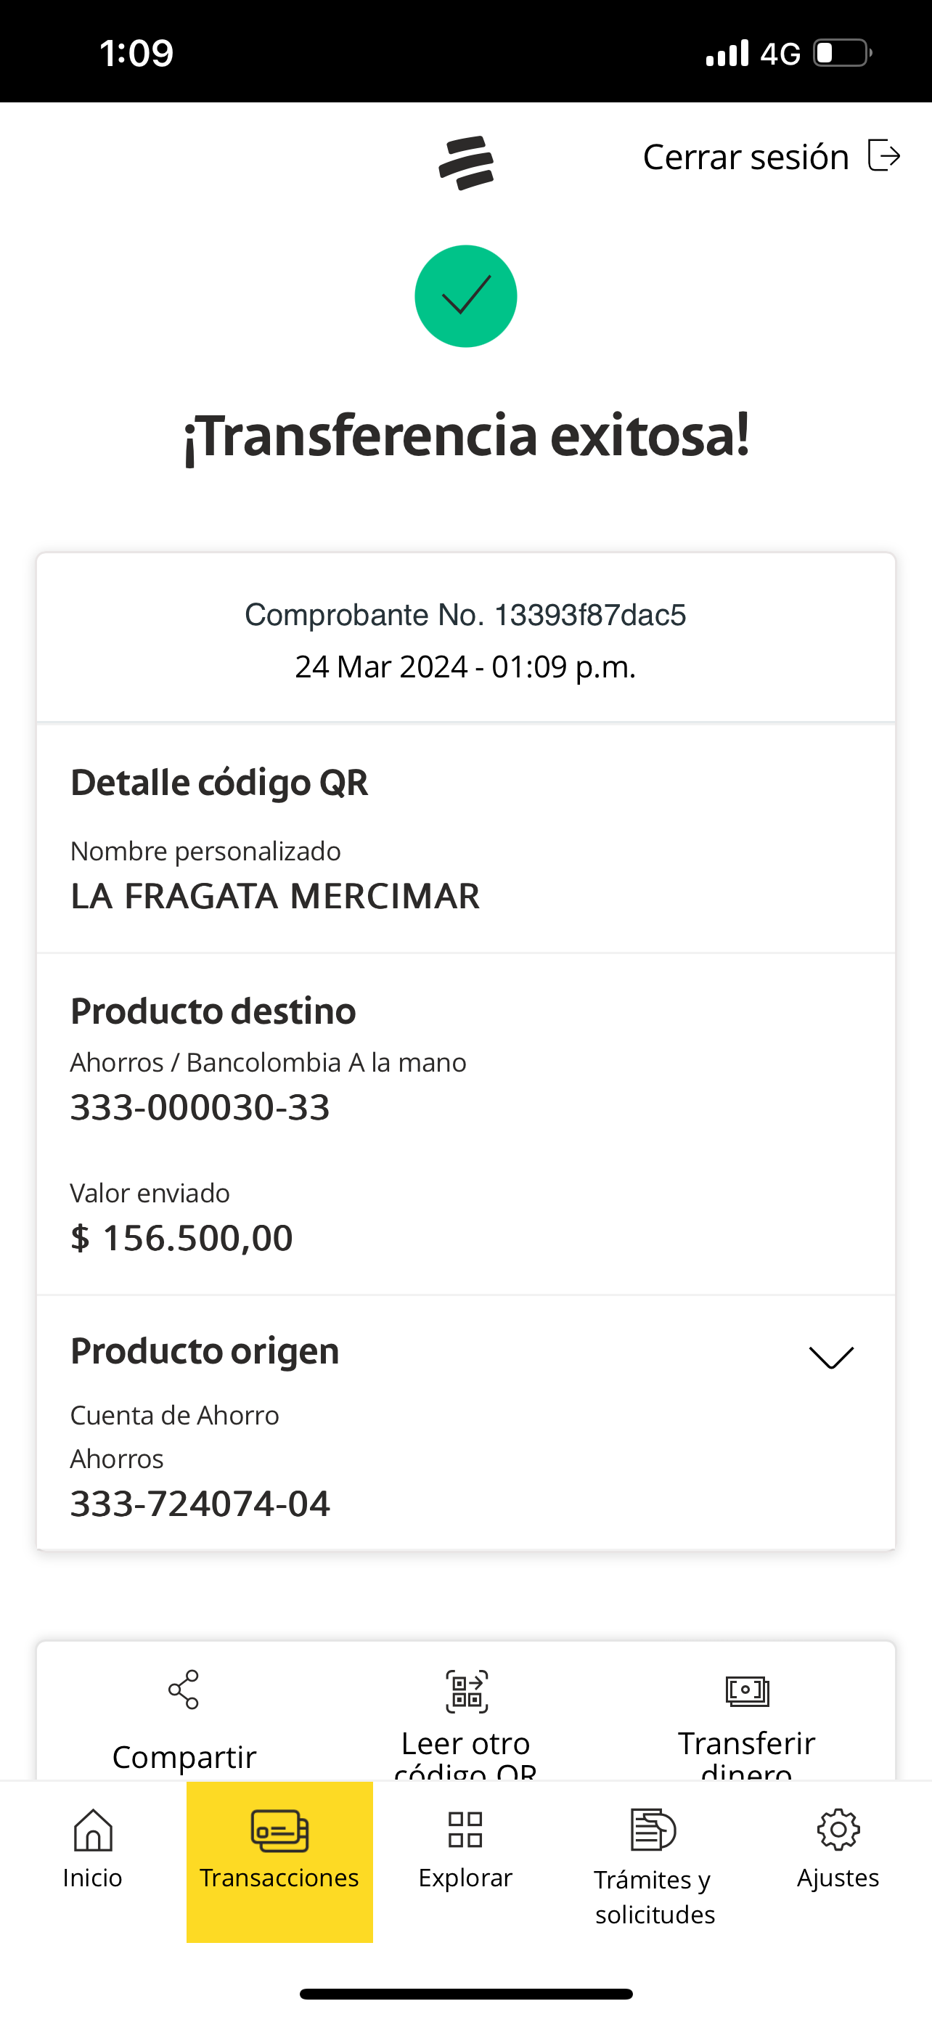Tap the Valor enviado amount $ 156.500,00
This screenshot has width=932, height=2017.
coord(181,1238)
